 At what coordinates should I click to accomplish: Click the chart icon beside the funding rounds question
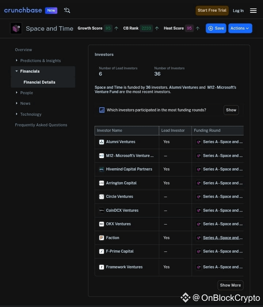coord(102,110)
